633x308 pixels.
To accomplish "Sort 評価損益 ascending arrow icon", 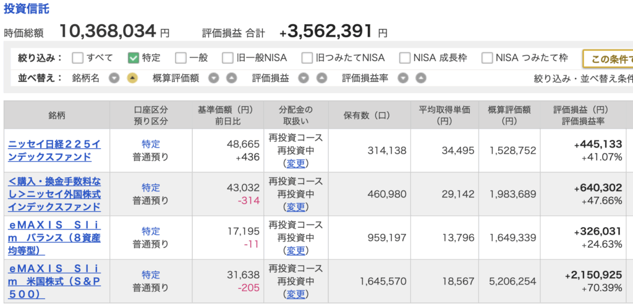I will 321,78.
